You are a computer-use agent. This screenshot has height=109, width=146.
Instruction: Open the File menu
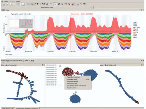click(x=2, y=1)
